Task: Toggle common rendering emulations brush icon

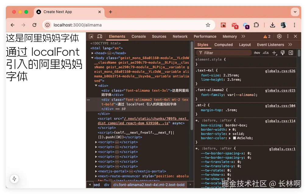Action: (x=283, y=53)
